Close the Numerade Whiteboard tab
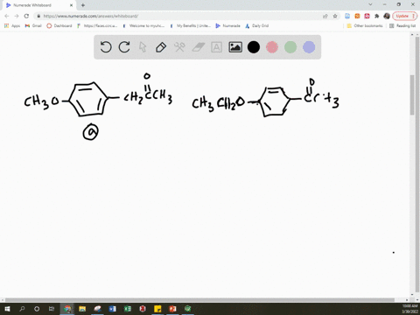The height and width of the screenshot is (315, 420). [71, 5]
